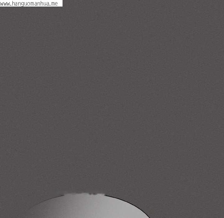The width and height of the screenshot is (224, 218).
Task: Click 'hanguomanhua' in the watermark URL
Action: (30, 4)
